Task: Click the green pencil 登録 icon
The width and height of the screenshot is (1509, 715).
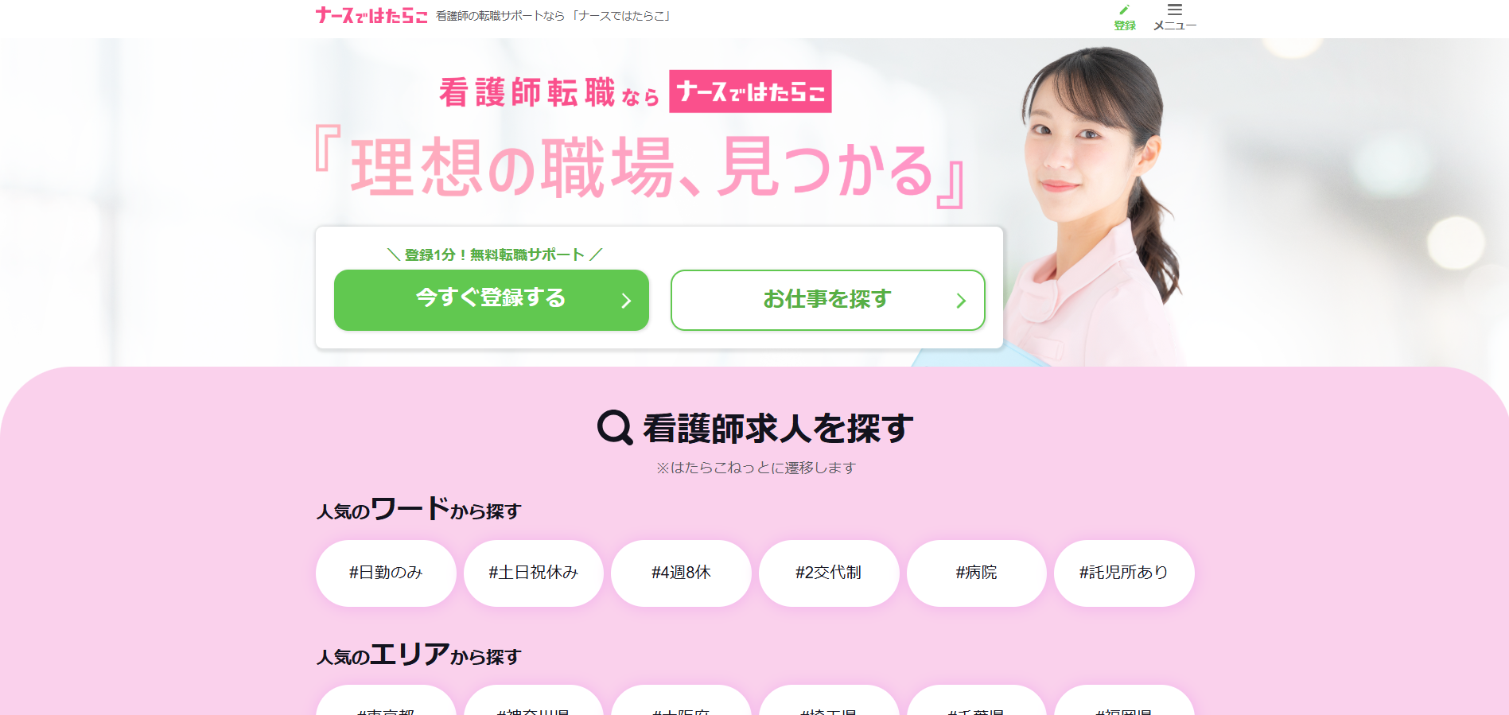Action: click(x=1124, y=10)
